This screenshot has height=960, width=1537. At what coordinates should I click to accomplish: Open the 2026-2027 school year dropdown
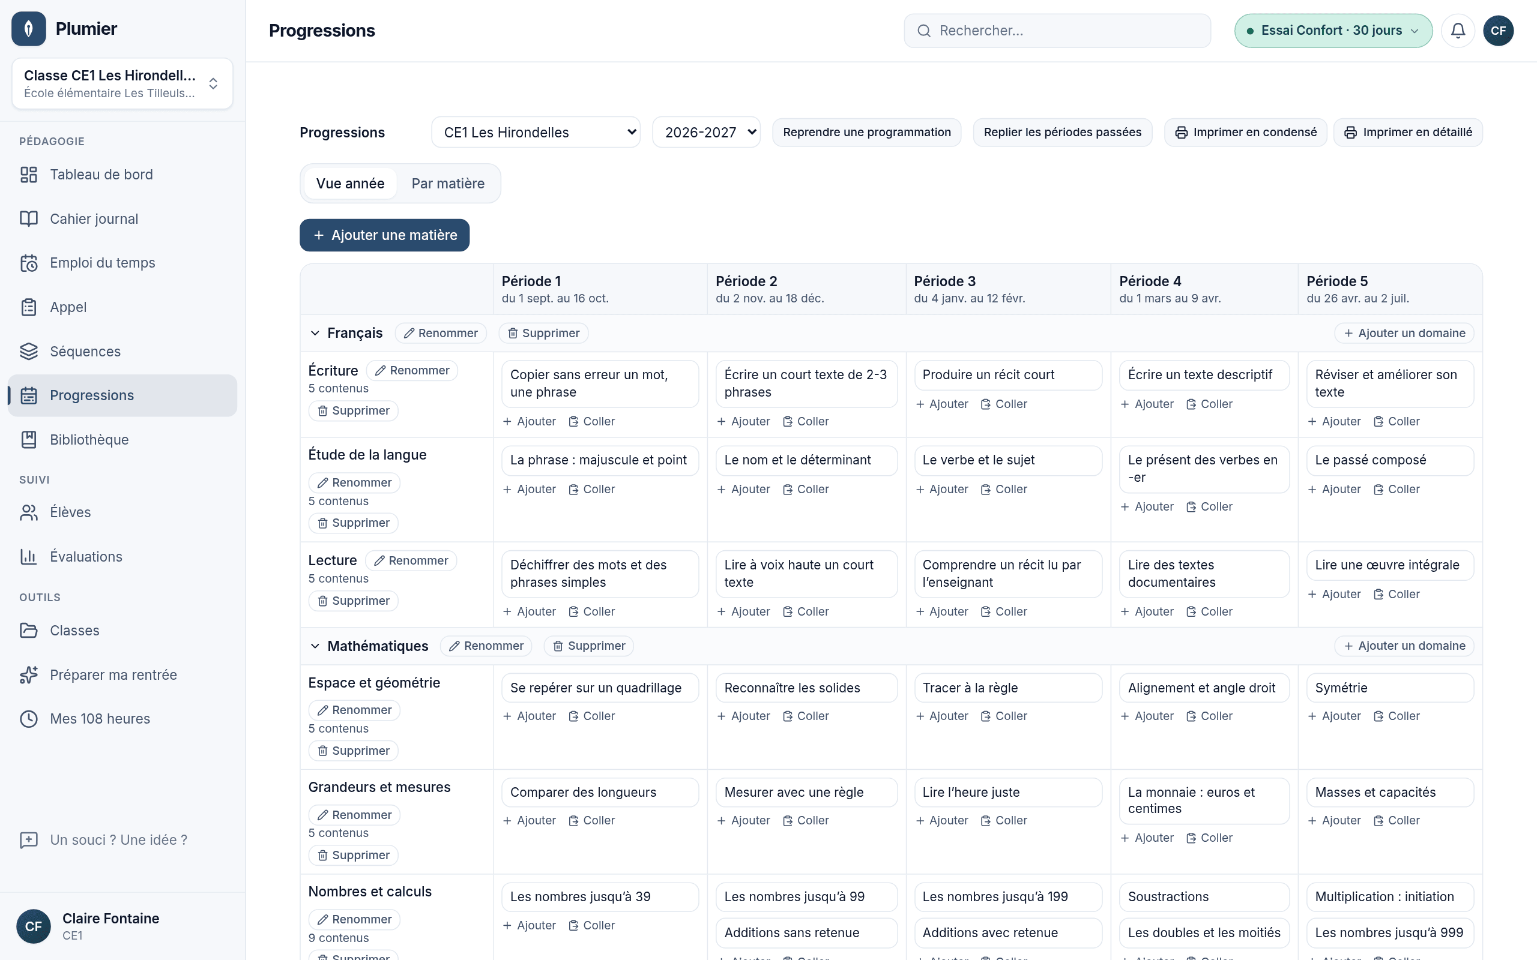[706, 132]
